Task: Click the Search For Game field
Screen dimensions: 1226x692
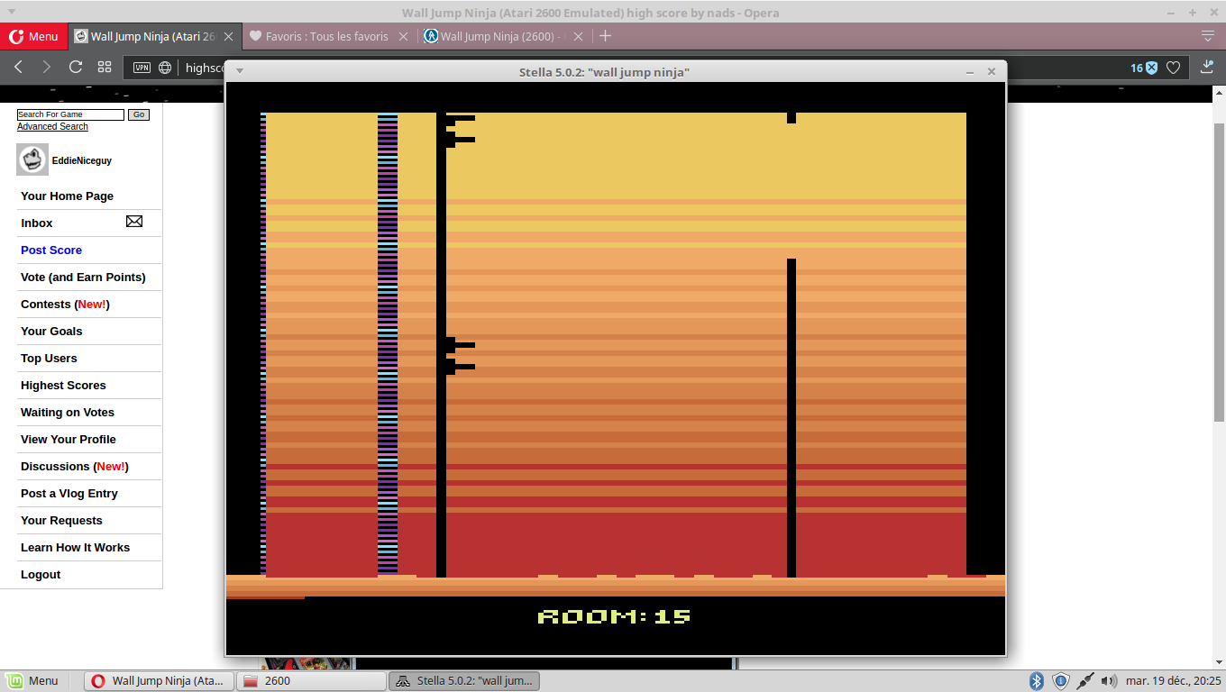Action: point(70,114)
